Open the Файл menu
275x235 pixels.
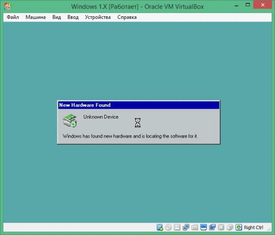pos(12,17)
